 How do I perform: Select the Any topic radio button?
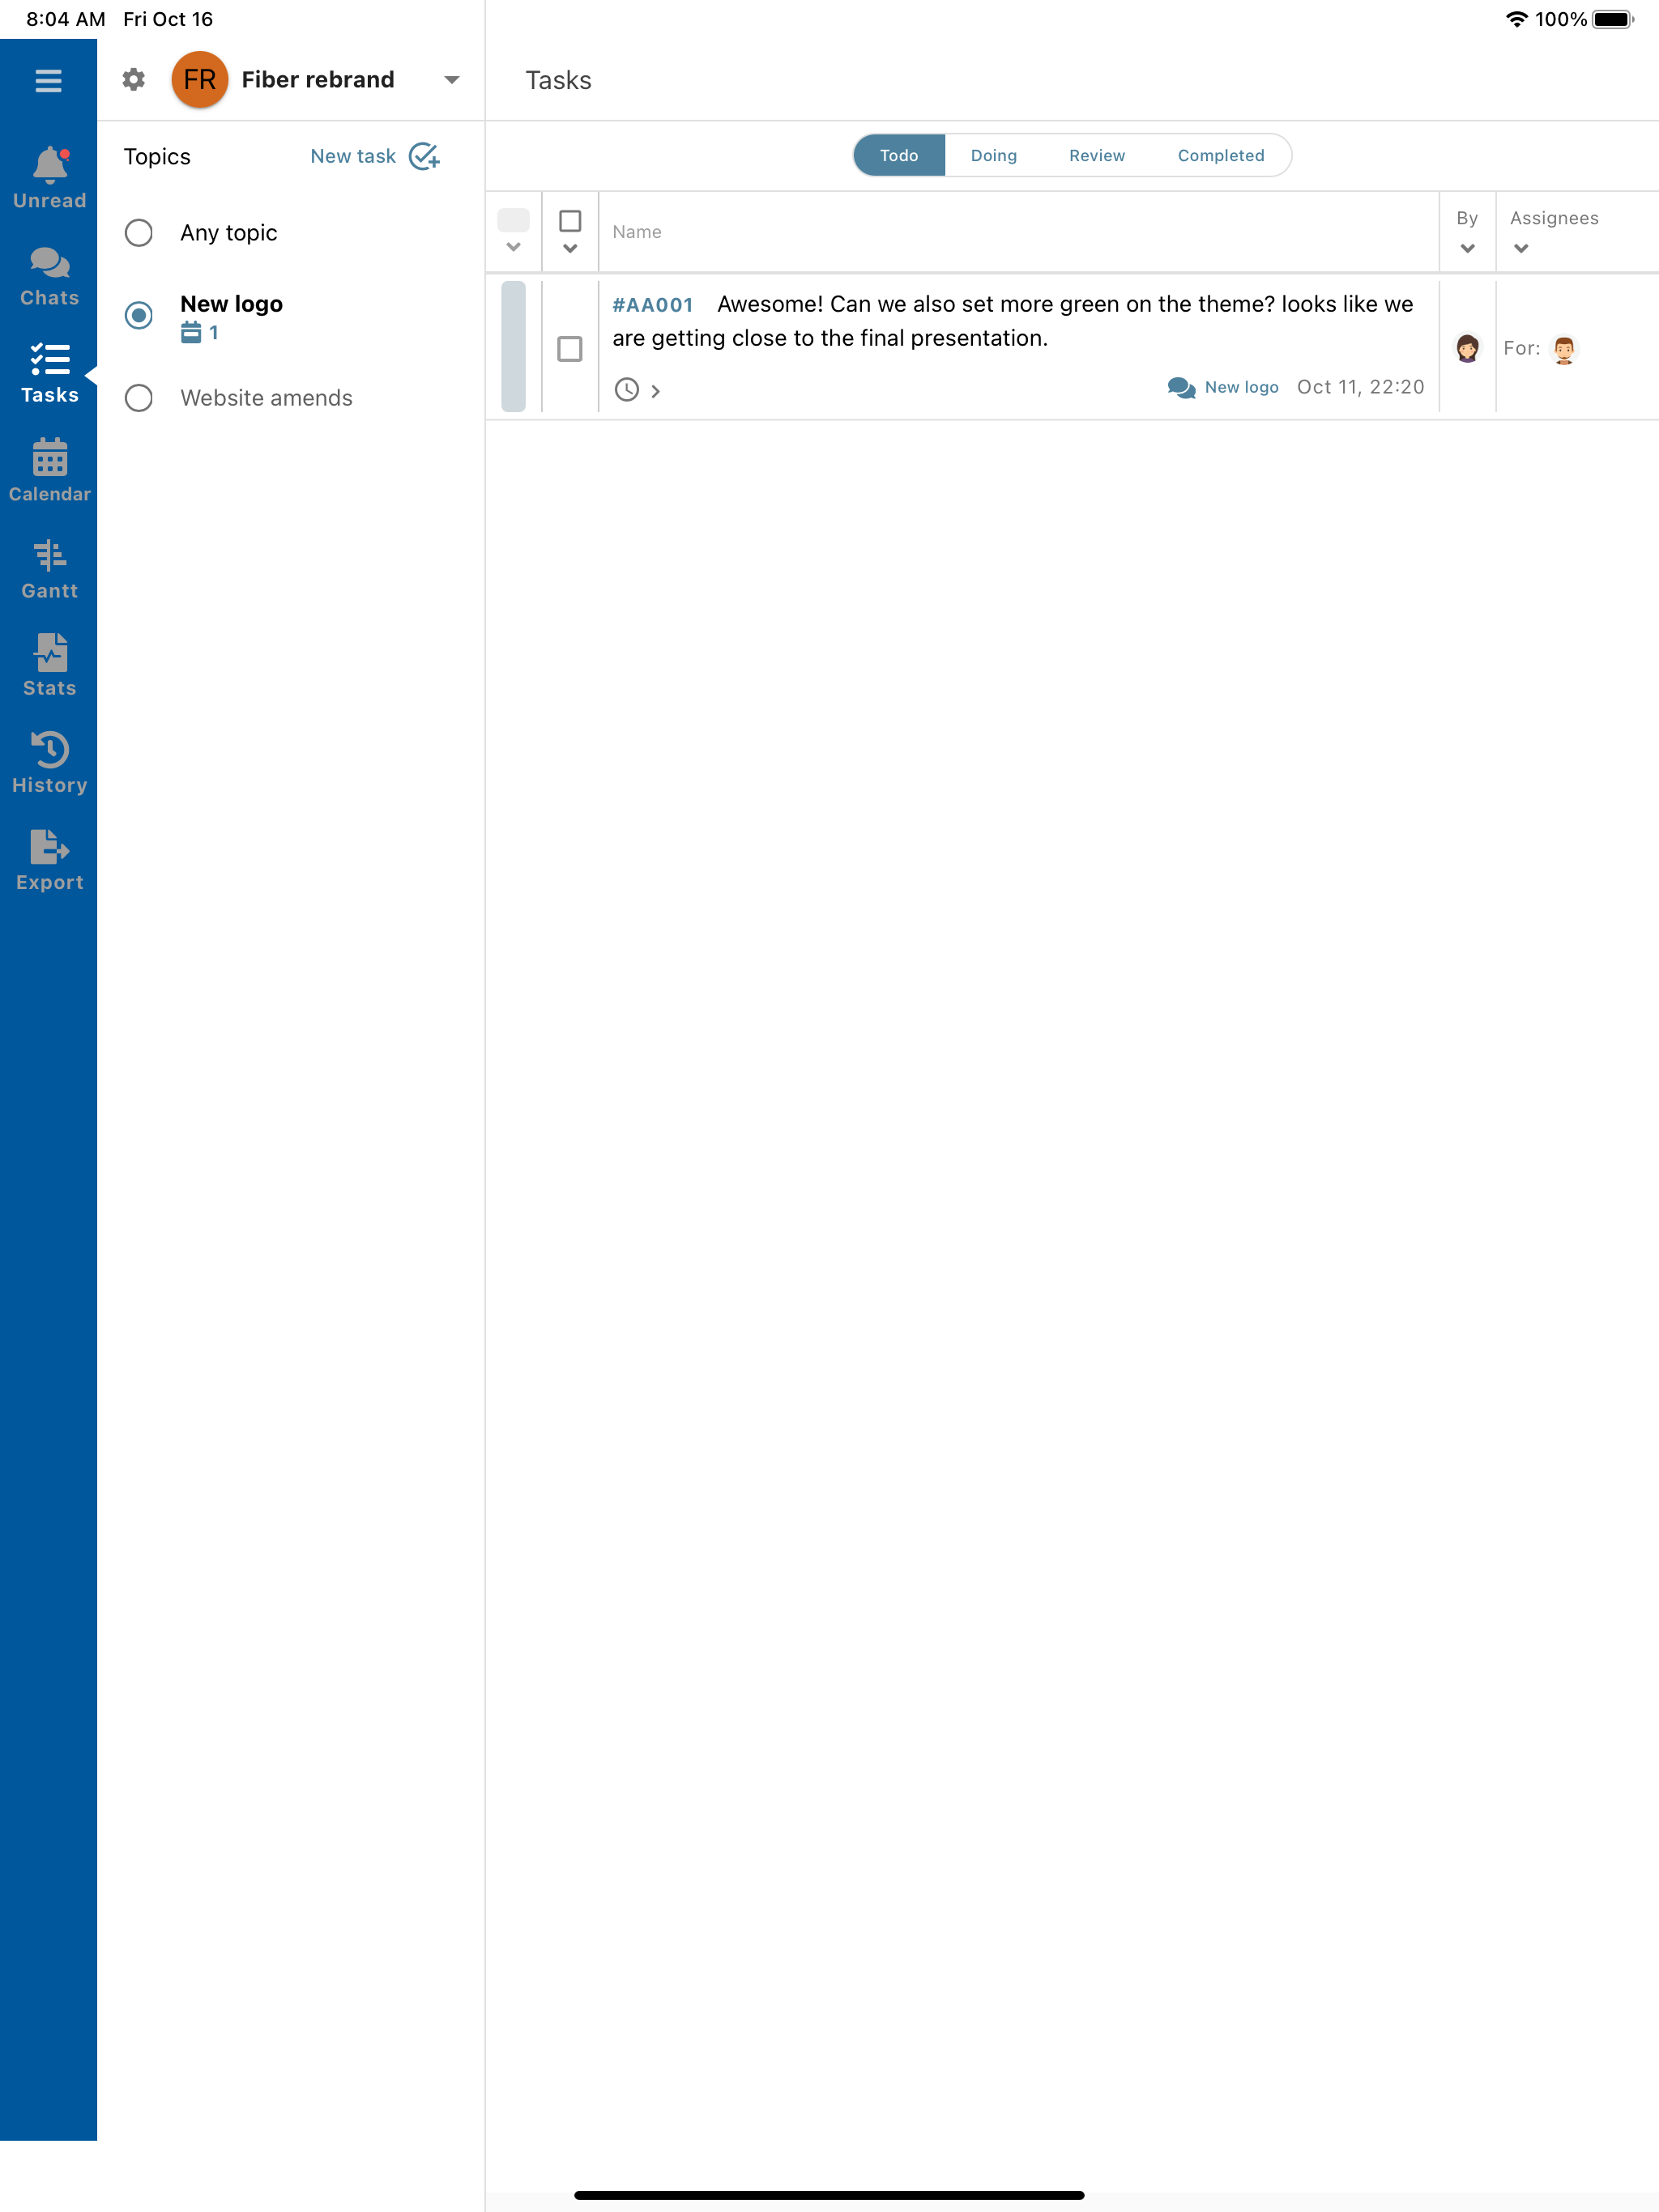[x=139, y=233]
